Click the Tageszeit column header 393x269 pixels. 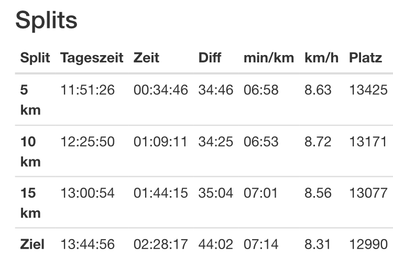tap(92, 58)
